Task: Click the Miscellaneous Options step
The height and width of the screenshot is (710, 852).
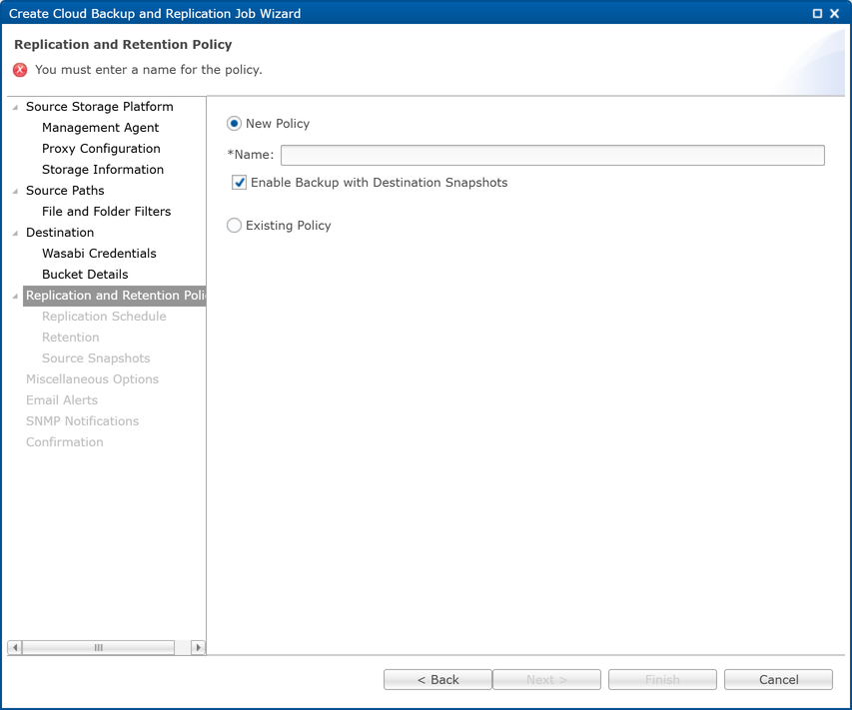Action: (92, 379)
